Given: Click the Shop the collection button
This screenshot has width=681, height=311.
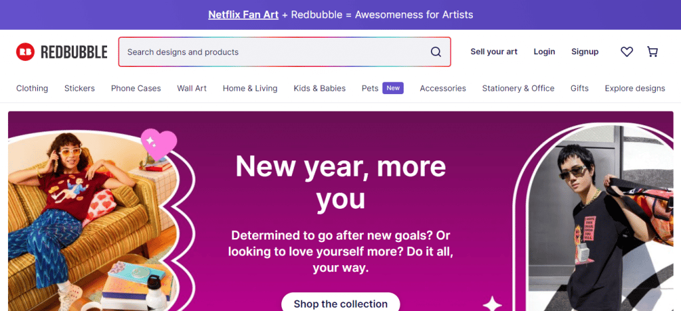Looking at the screenshot, I should (x=340, y=304).
